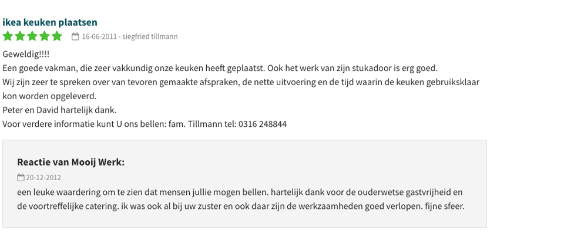
Task: Click the phone number 0316 248844
Action: [x=263, y=124]
